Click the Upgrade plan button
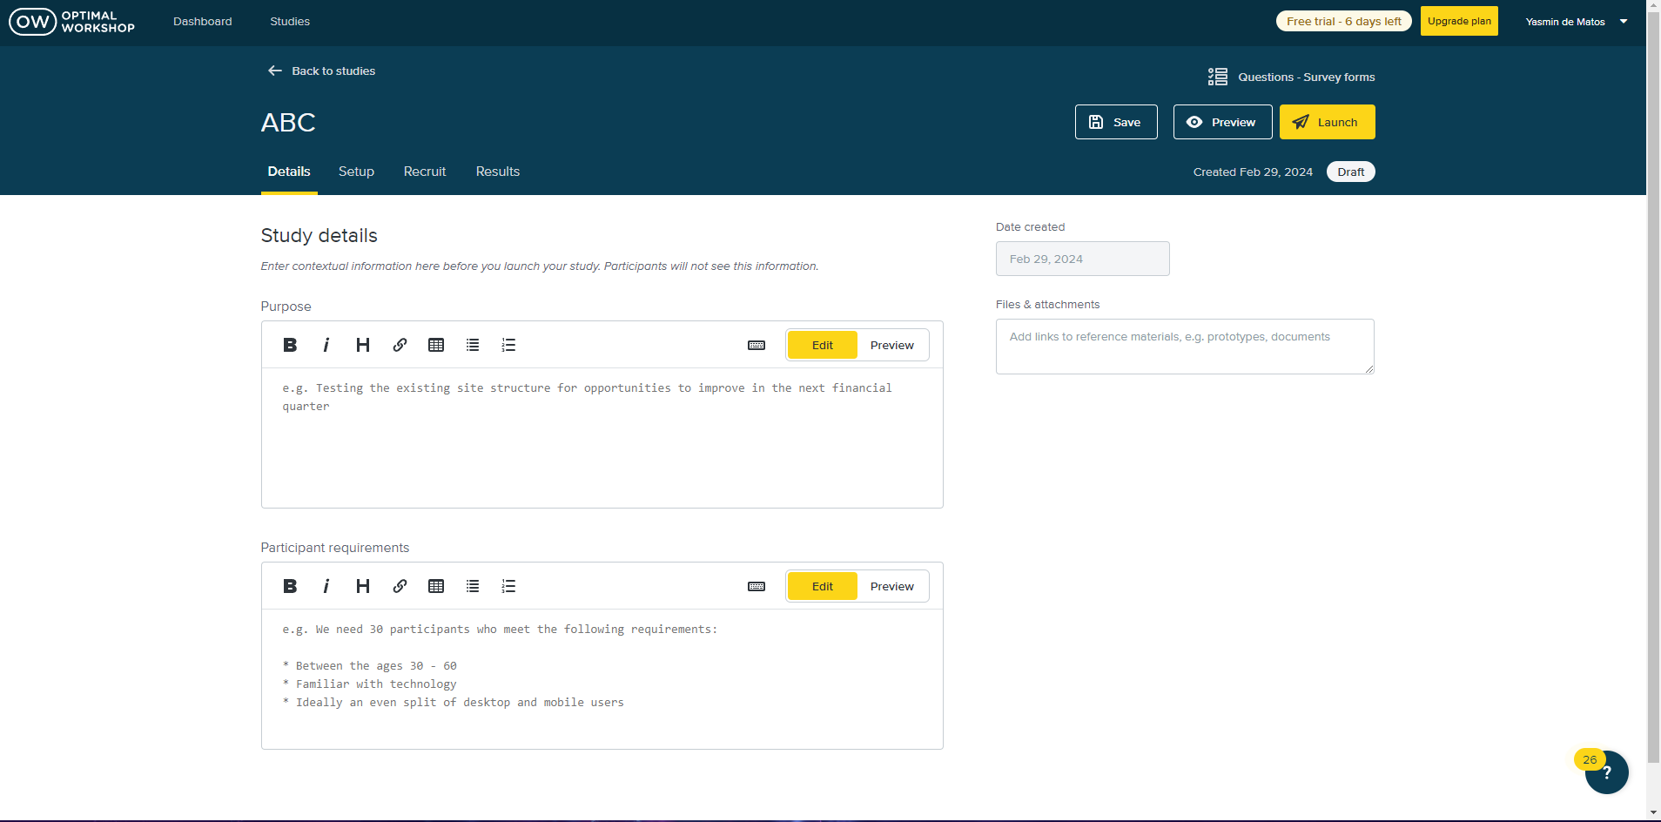 coord(1459,21)
